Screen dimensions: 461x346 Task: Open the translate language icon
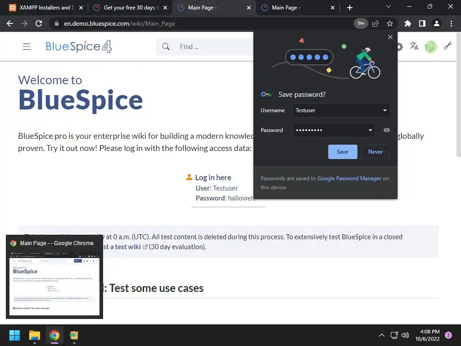tap(414, 46)
